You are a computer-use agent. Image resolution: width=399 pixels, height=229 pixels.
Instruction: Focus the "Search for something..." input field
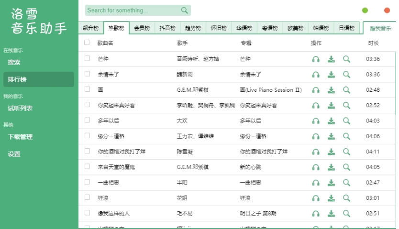tap(132, 10)
